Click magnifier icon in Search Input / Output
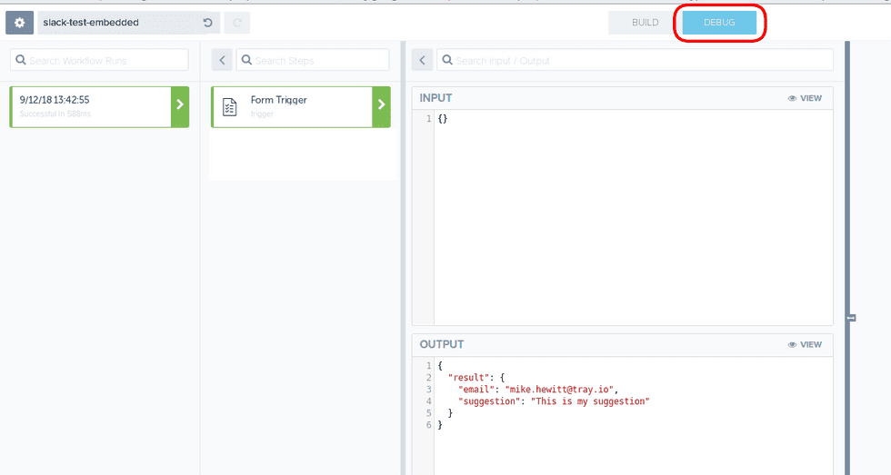 pyautogui.click(x=446, y=60)
